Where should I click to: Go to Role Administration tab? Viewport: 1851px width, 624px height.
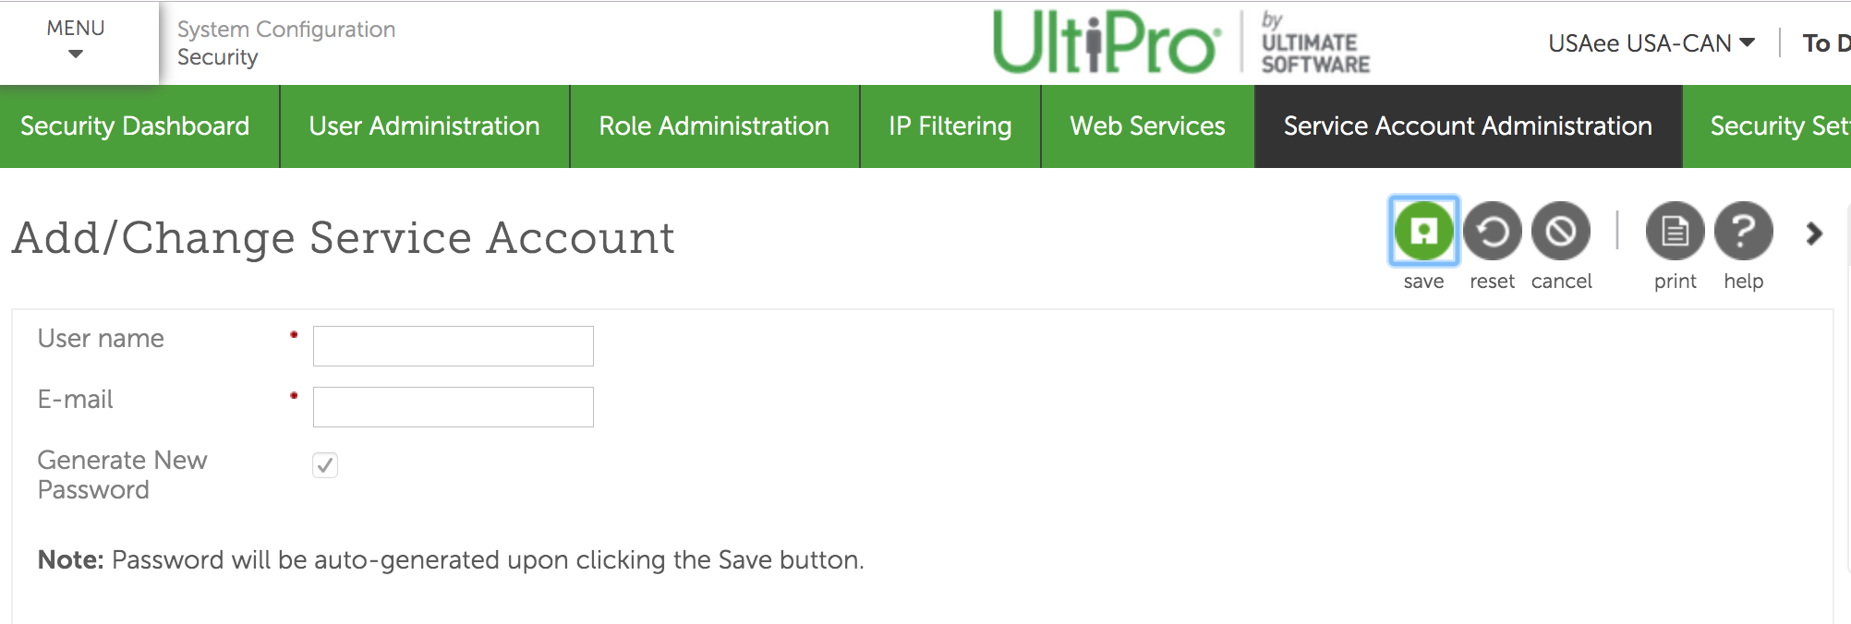pos(714,126)
